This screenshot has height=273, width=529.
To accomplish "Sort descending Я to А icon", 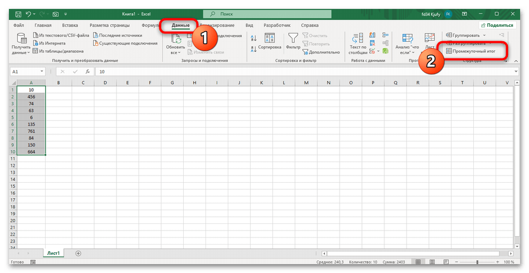I will (x=254, y=49).
